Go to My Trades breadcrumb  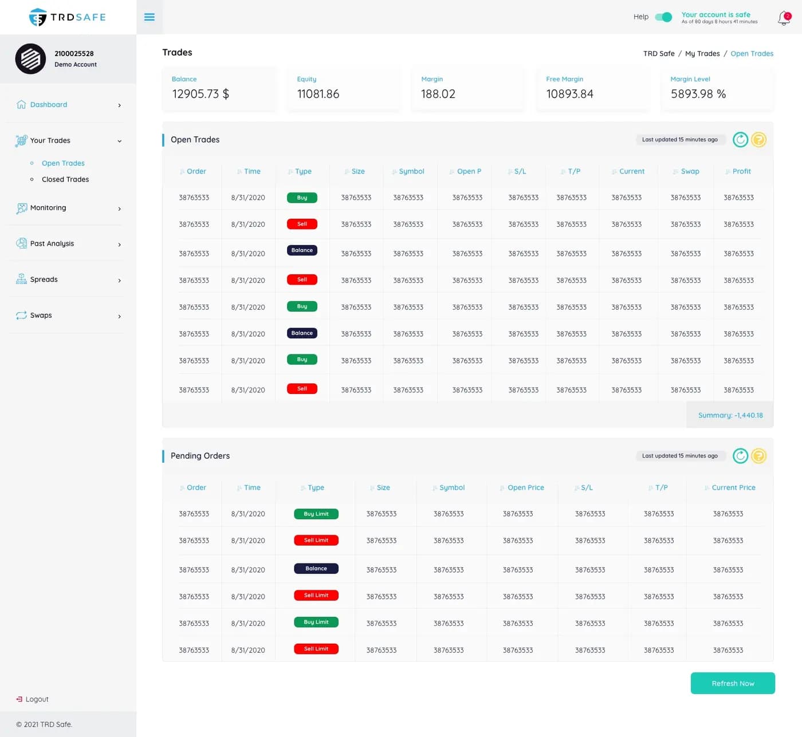(702, 54)
